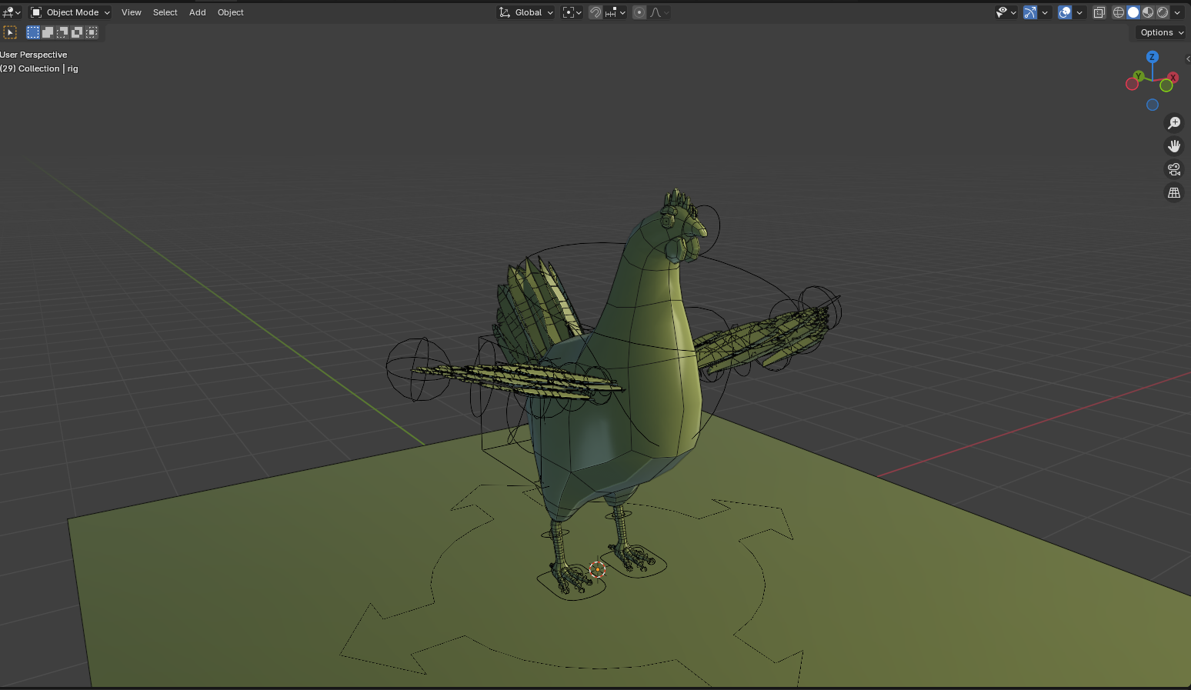Select the circular rig control at left wing tip
This screenshot has width=1191, height=690.
click(418, 369)
